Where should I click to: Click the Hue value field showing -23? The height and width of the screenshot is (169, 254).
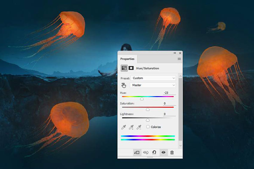[170, 93]
